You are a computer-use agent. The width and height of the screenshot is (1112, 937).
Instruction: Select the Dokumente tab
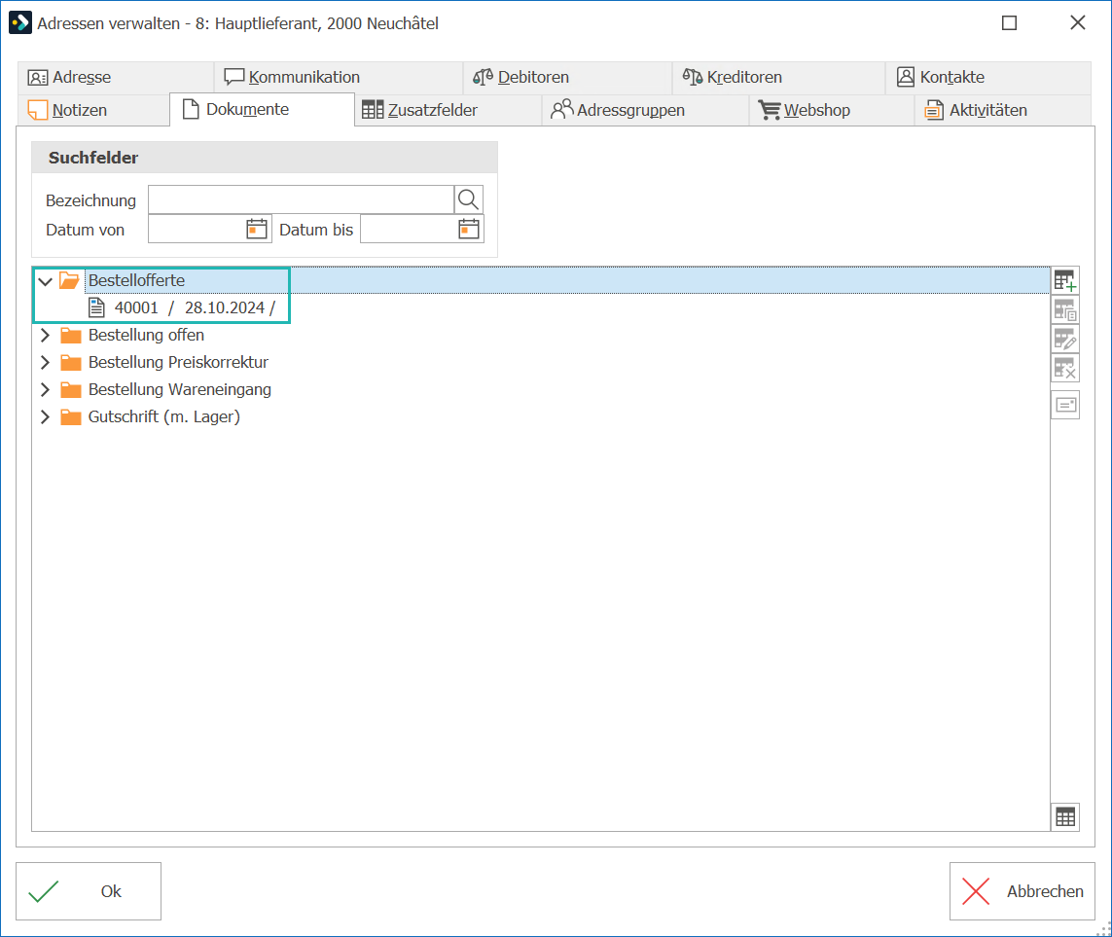(x=262, y=110)
